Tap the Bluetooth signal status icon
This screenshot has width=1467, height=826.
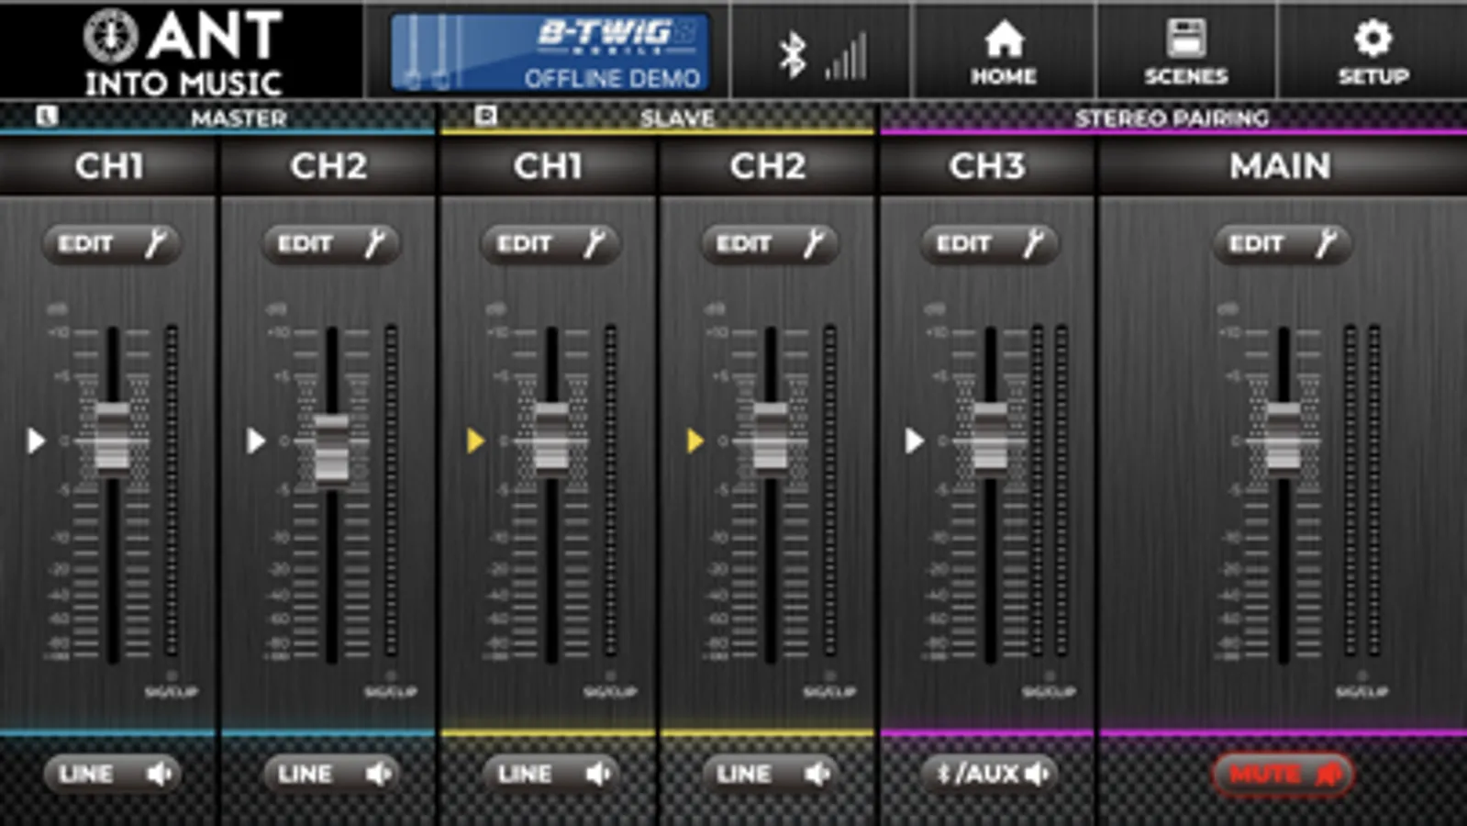tap(822, 55)
